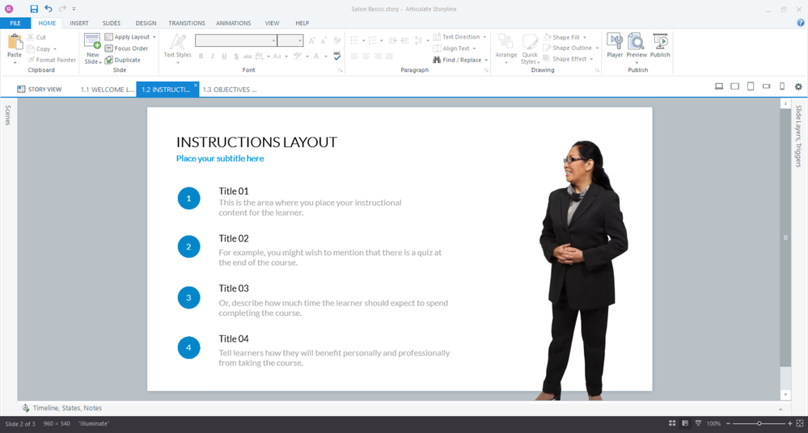This screenshot has height=433, width=808.
Task: Click the Story View button
Action: (40, 90)
